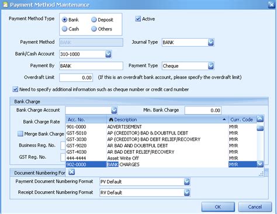Click the Payment Method Maintenance title icon
The height and width of the screenshot is (214, 277).
(5, 5)
